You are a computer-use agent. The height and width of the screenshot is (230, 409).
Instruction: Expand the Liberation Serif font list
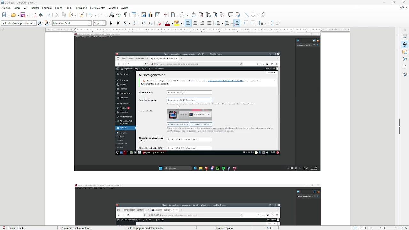coord(89,23)
